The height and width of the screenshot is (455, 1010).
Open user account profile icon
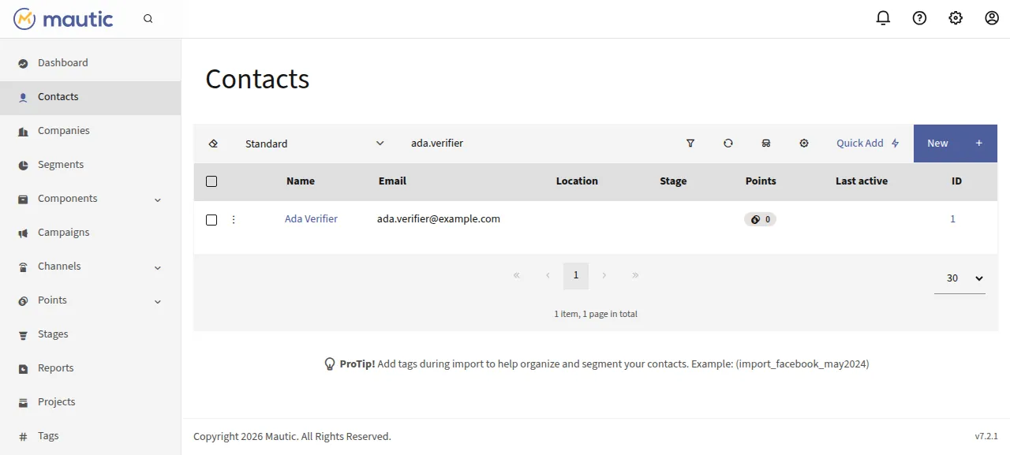tap(992, 18)
